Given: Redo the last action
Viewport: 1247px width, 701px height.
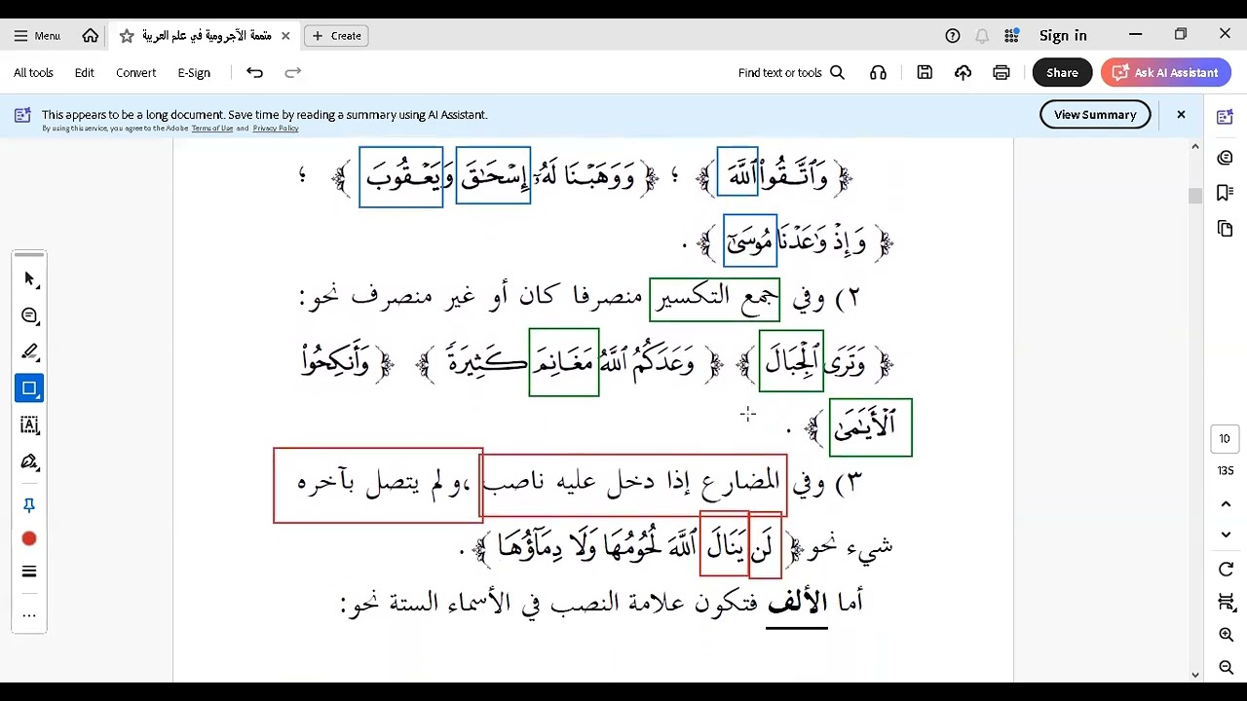Looking at the screenshot, I should 292,72.
